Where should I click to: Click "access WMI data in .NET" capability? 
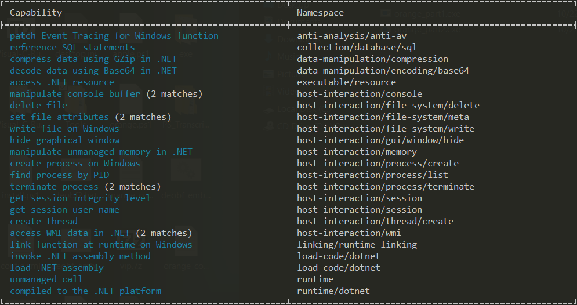(x=70, y=233)
